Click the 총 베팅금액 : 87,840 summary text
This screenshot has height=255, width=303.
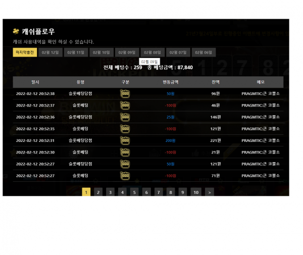pos(170,68)
